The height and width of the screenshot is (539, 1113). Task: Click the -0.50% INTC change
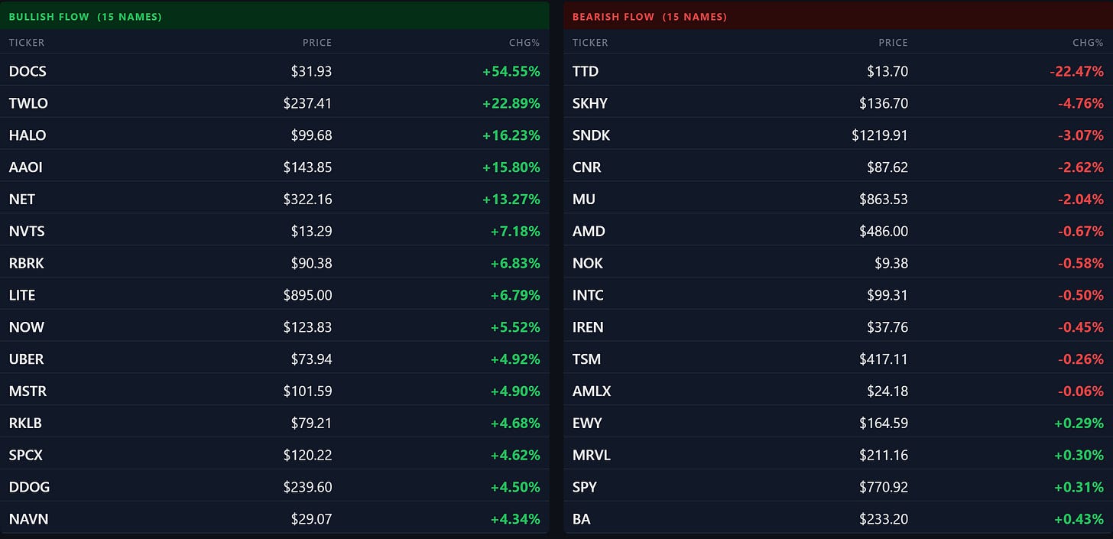pos(1080,295)
